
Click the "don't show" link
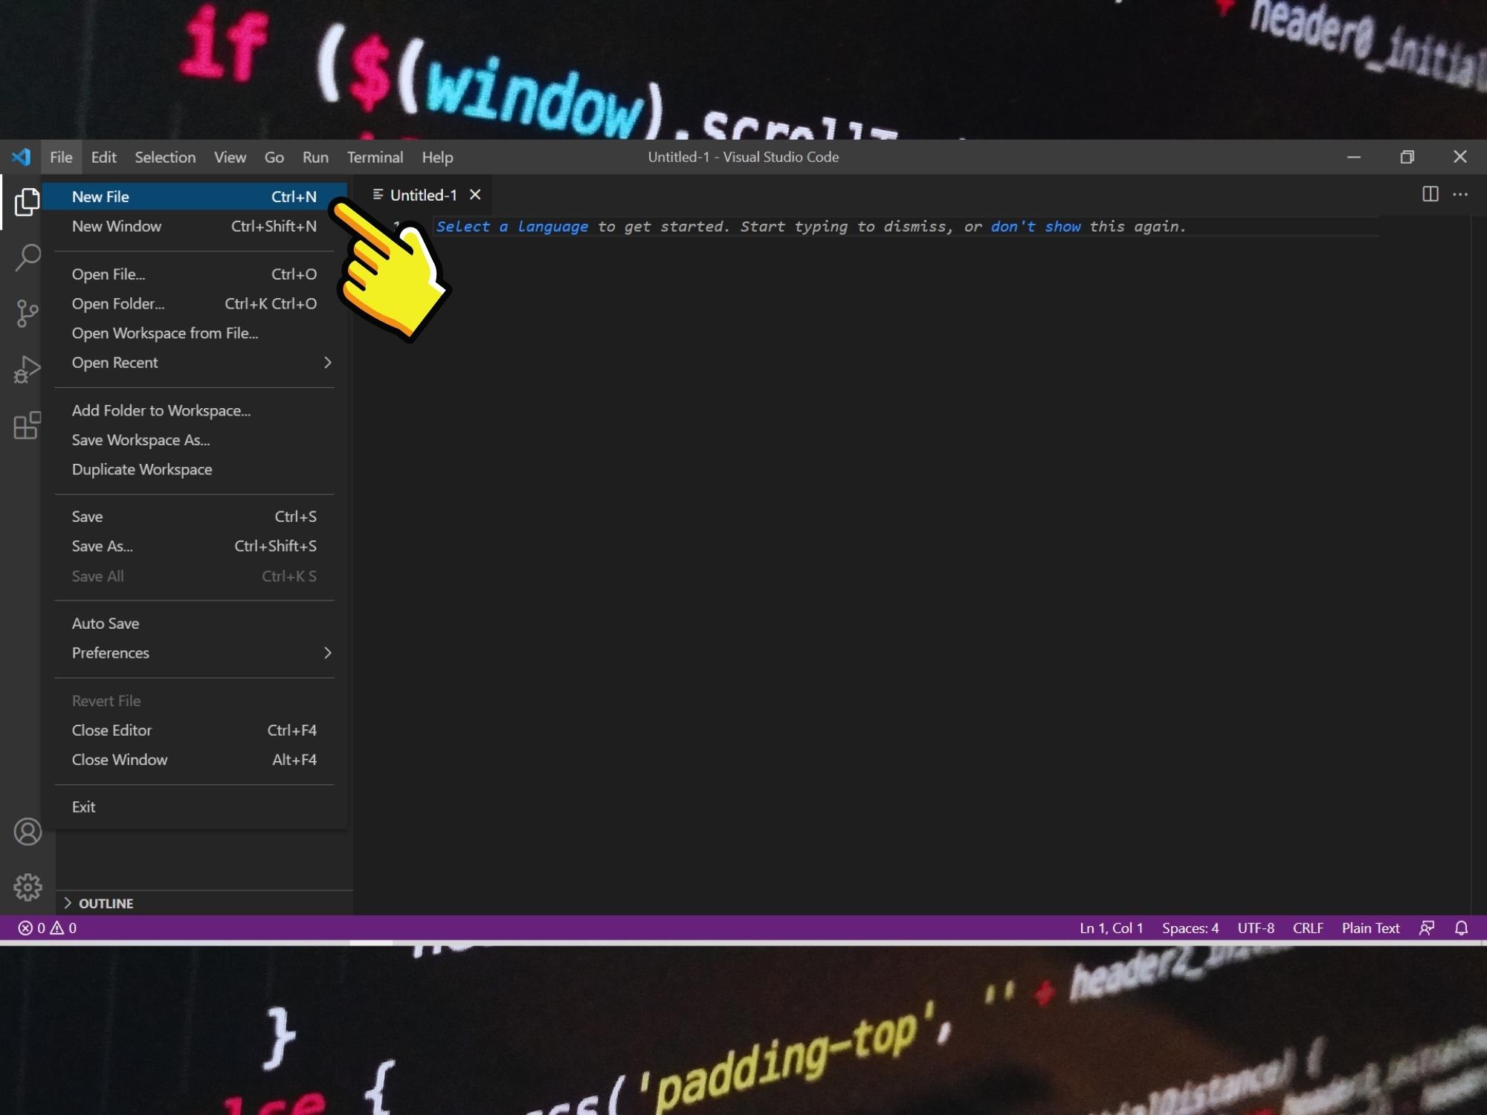[1036, 227]
